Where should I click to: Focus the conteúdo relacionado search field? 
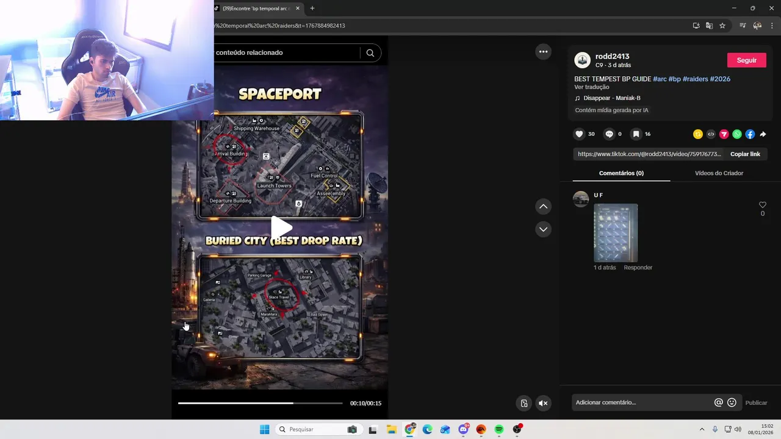(x=287, y=52)
